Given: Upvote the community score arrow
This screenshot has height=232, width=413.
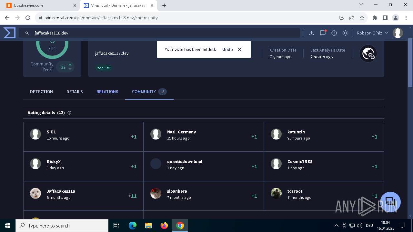Looking at the screenshot, I should [x=70, y=65].
